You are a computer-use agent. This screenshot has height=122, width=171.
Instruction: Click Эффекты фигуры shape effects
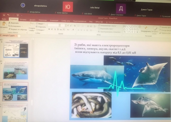pos(165,33)
